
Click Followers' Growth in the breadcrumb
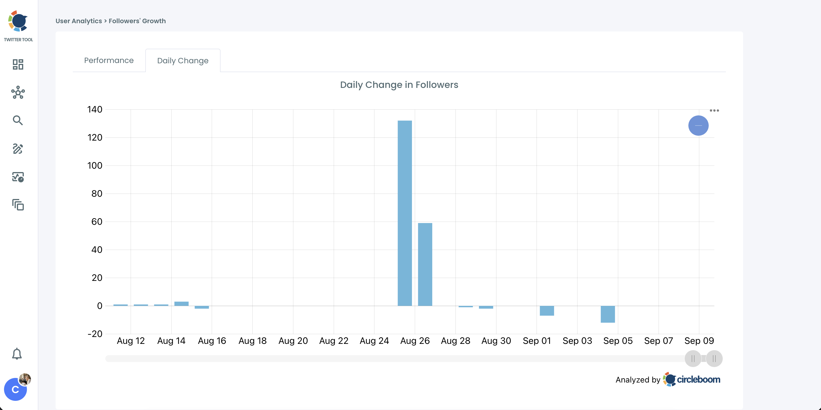pyautogui.click(x=137, y=21)
